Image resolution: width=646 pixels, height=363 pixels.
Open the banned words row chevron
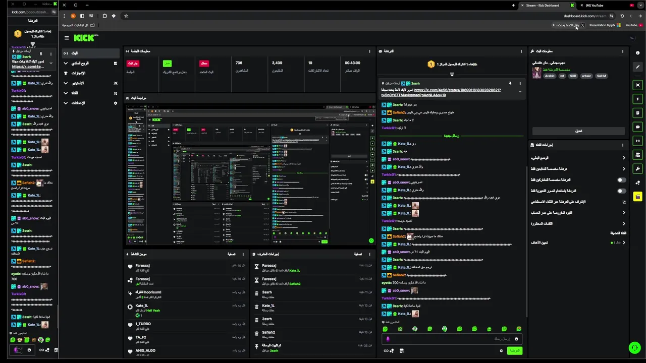624,223
